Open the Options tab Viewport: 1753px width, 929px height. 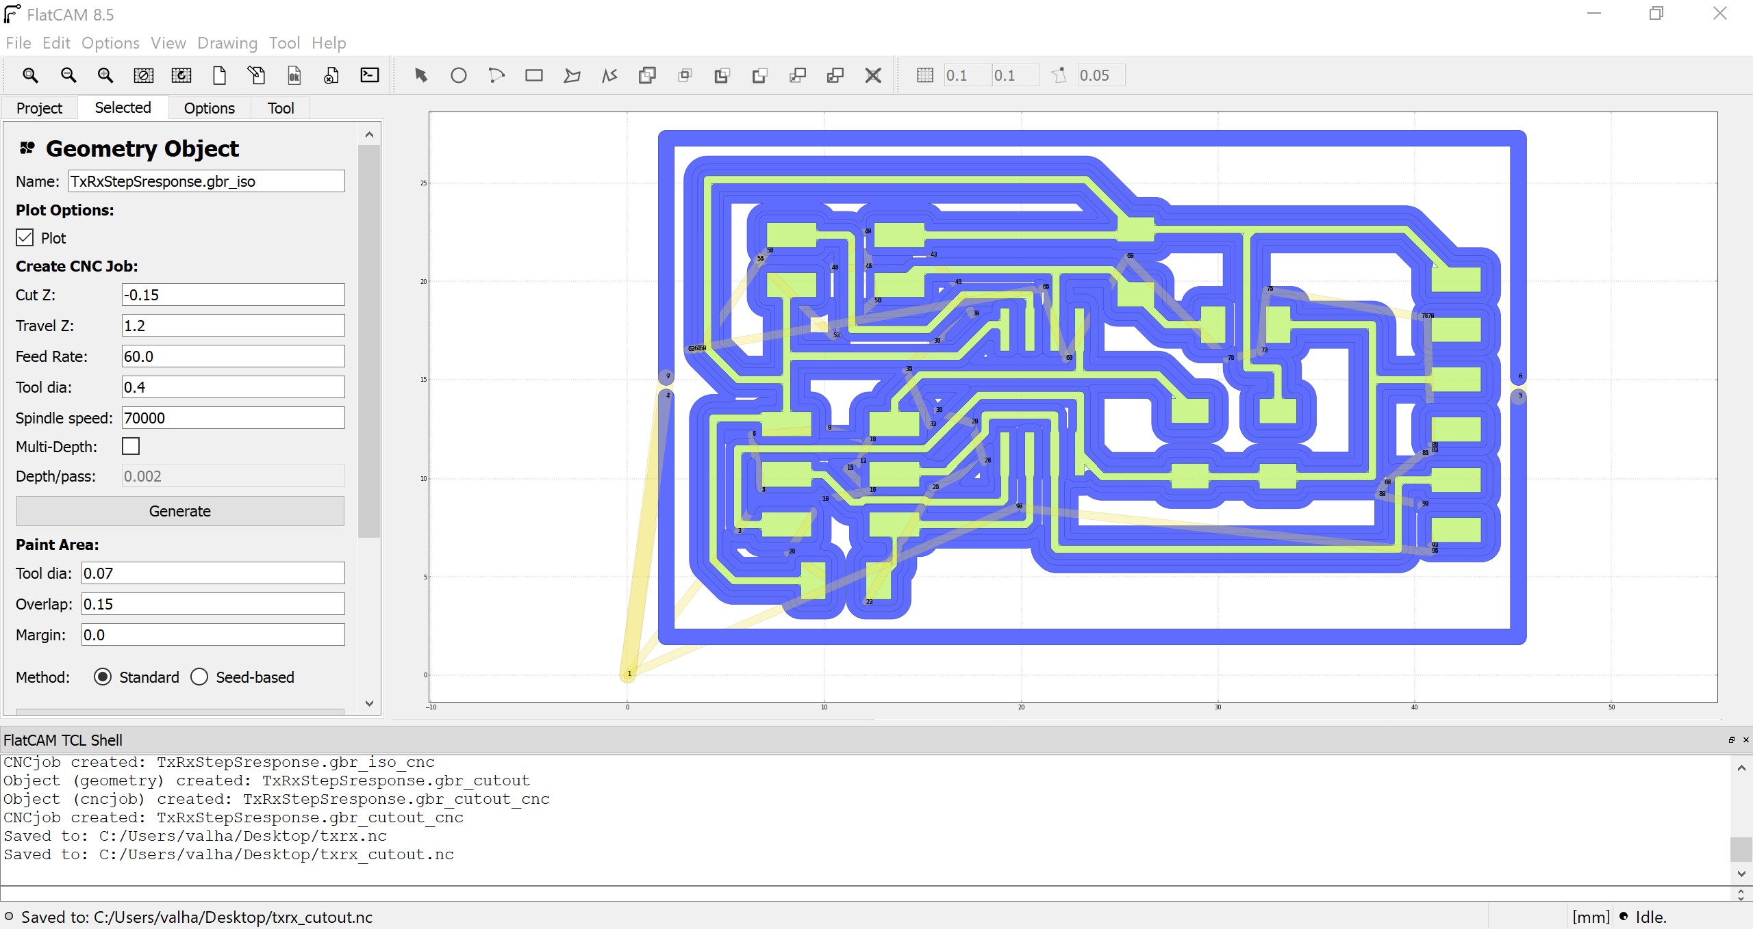coord(209,108)
